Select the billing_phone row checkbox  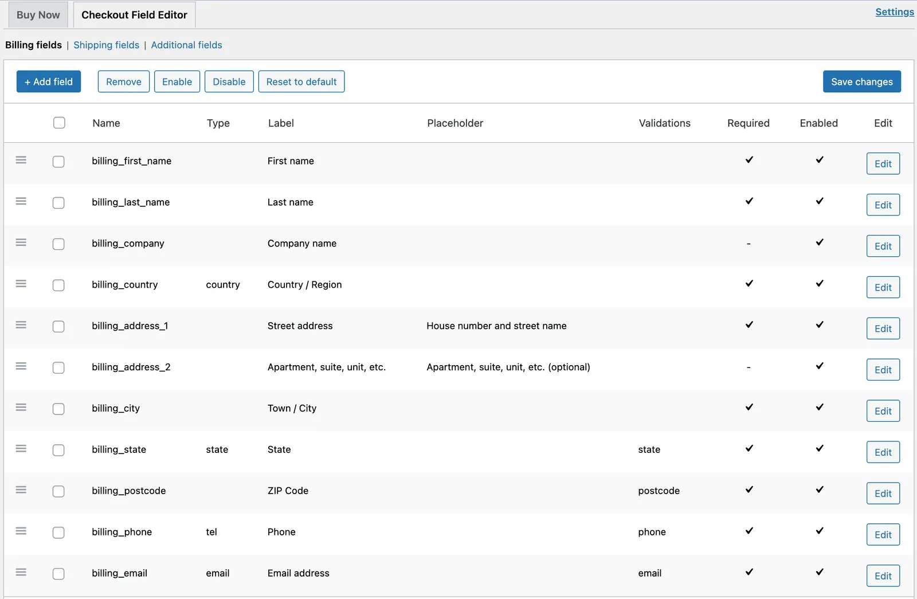58,533
